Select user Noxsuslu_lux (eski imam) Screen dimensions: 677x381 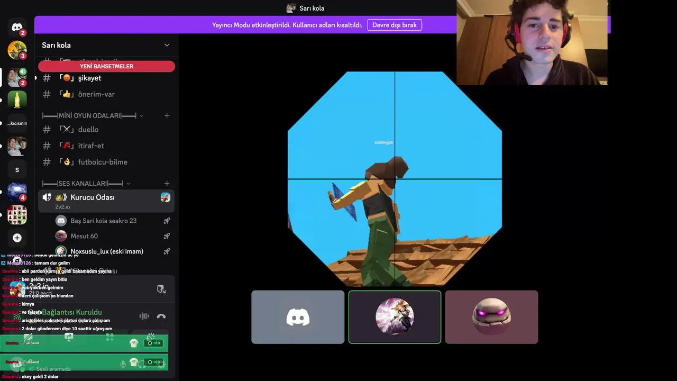pos(107,251)
